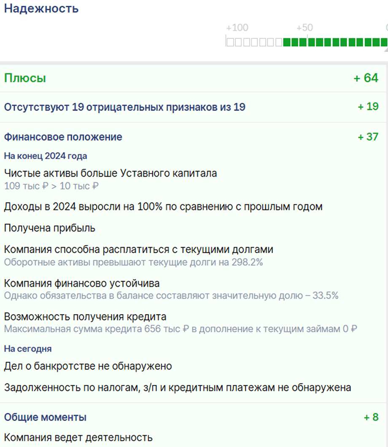Screen dimensions: 388x447
Task: Select the Оборотные активы превышают note with 298.2%
Action: pos(133,262)
